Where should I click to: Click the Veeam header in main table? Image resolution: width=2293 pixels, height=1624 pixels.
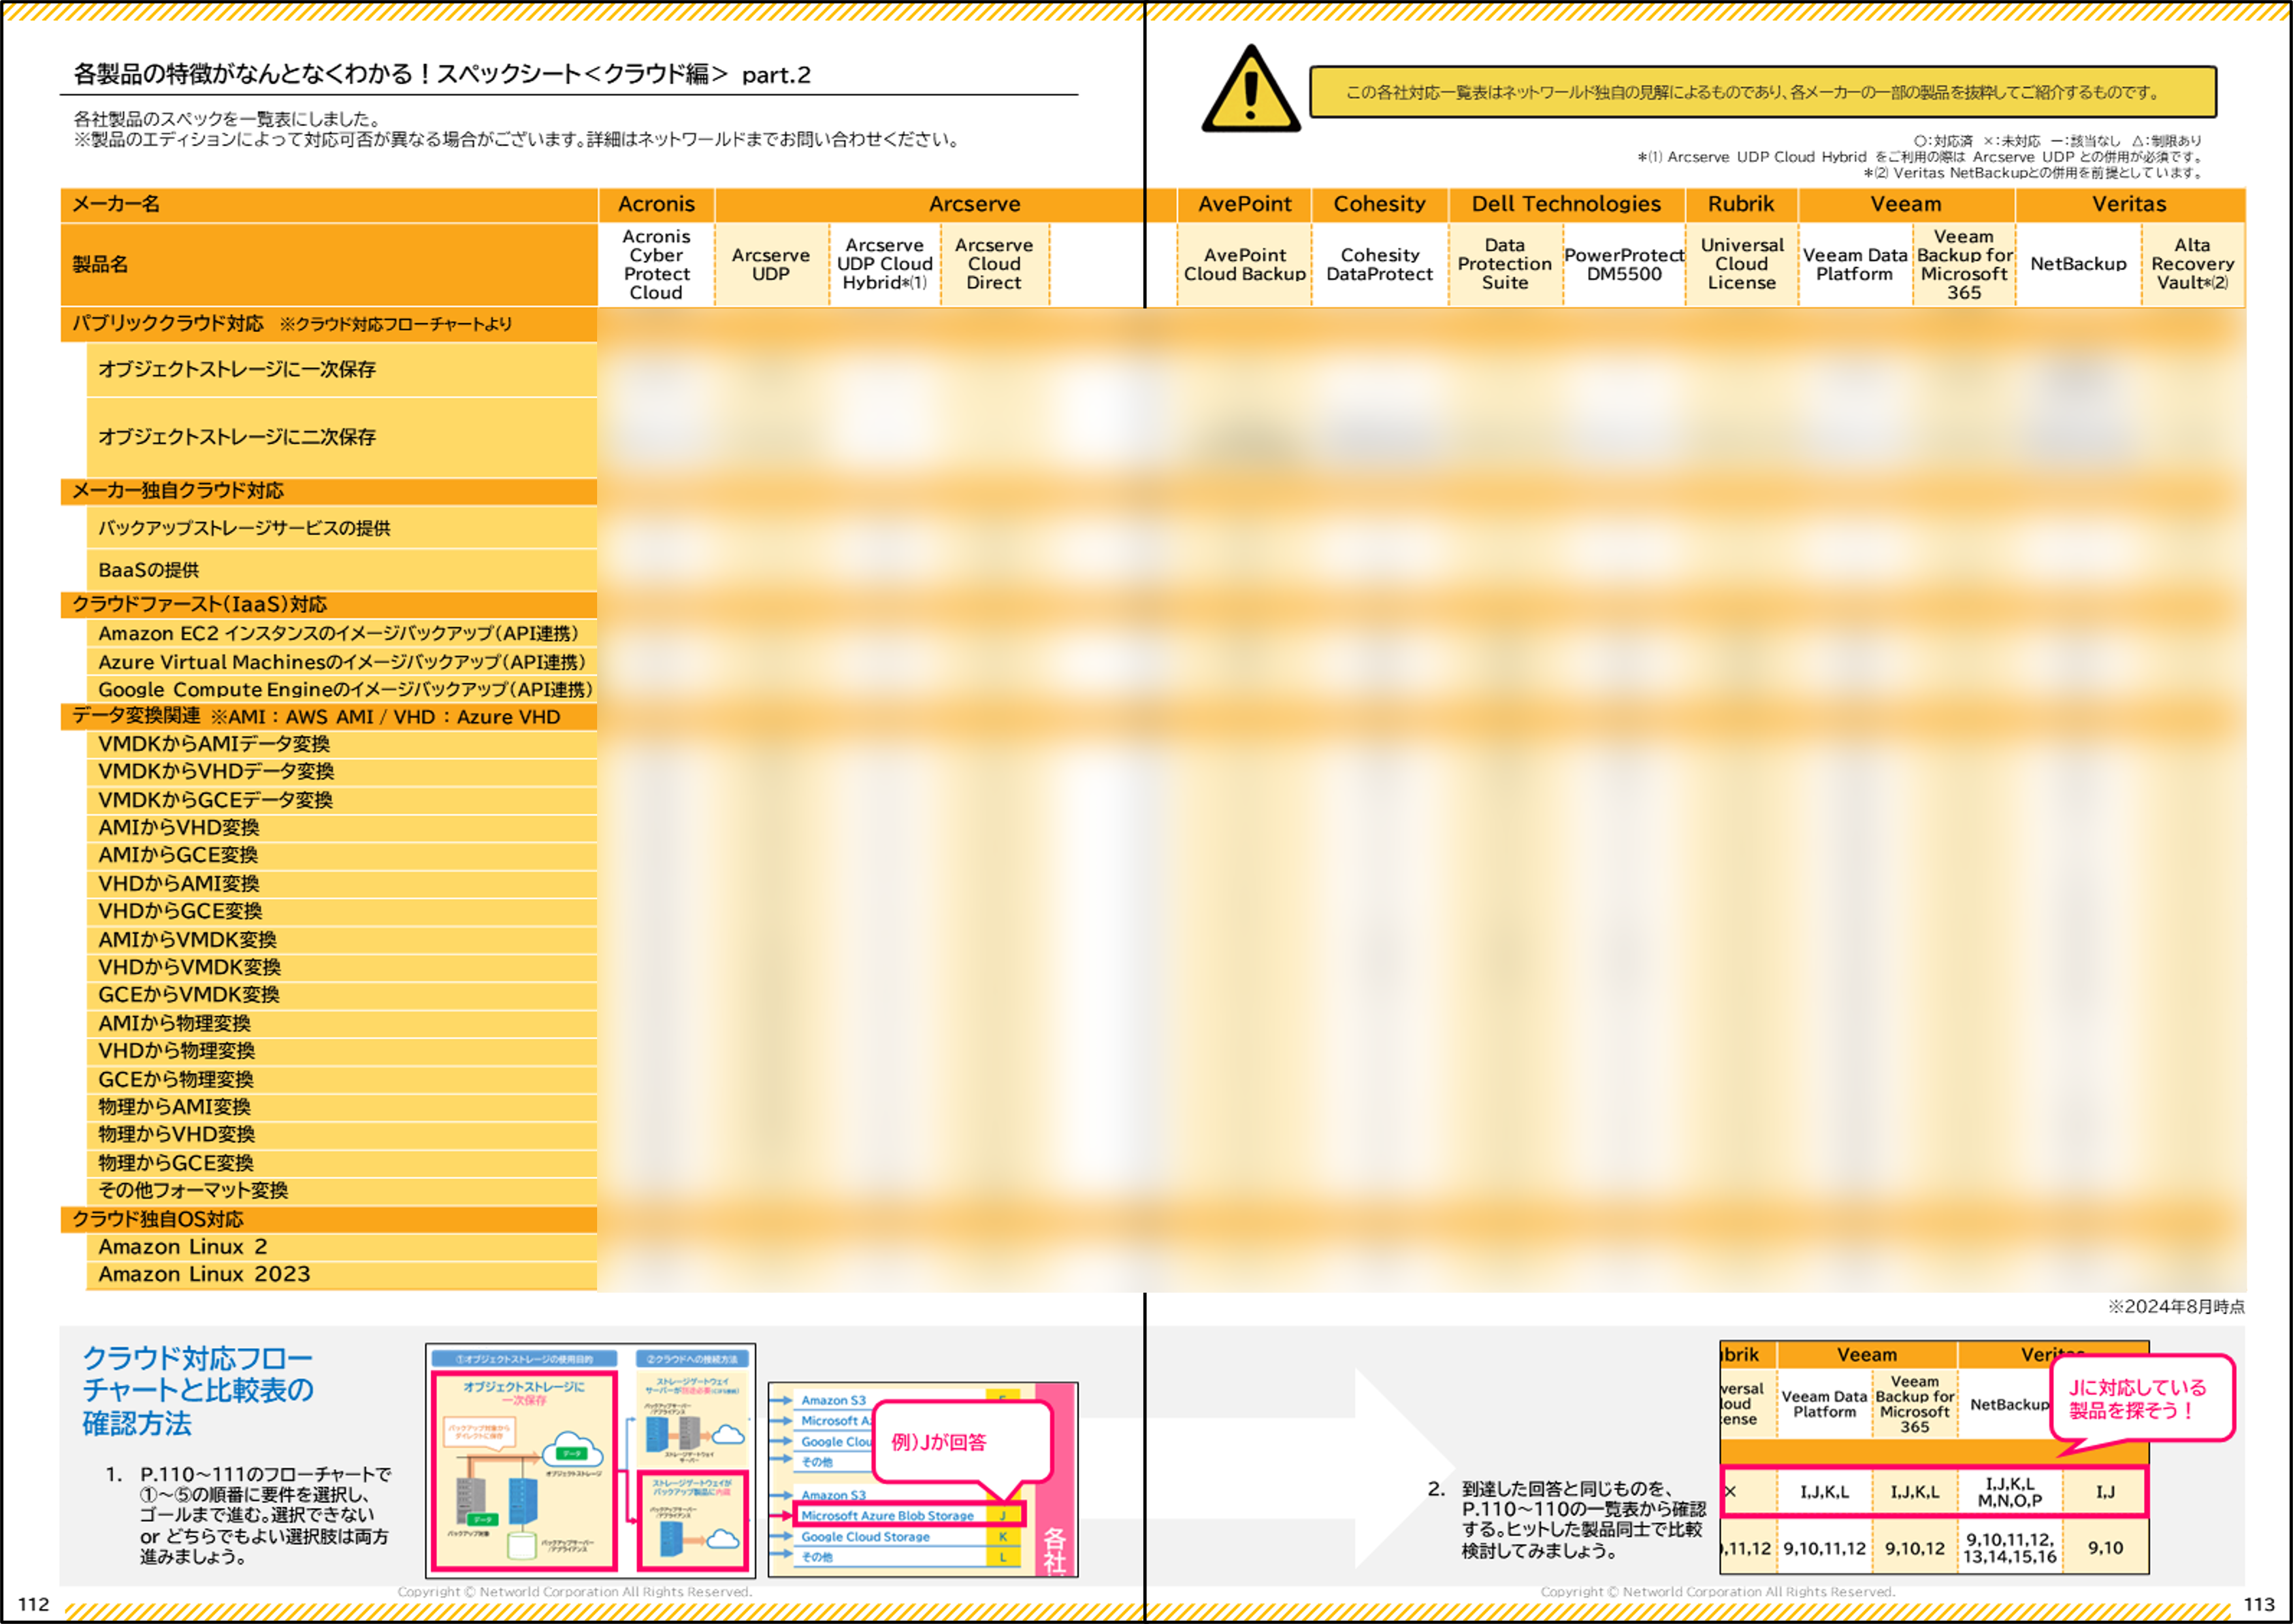(x=1906, y=204)
